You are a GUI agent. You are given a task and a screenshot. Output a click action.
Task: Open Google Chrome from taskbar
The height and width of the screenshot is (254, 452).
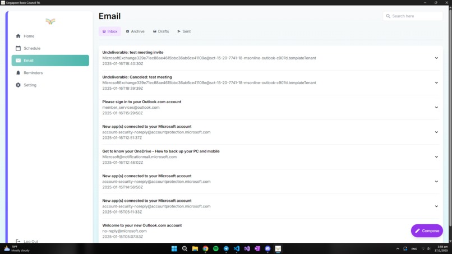tap(205, 248)
